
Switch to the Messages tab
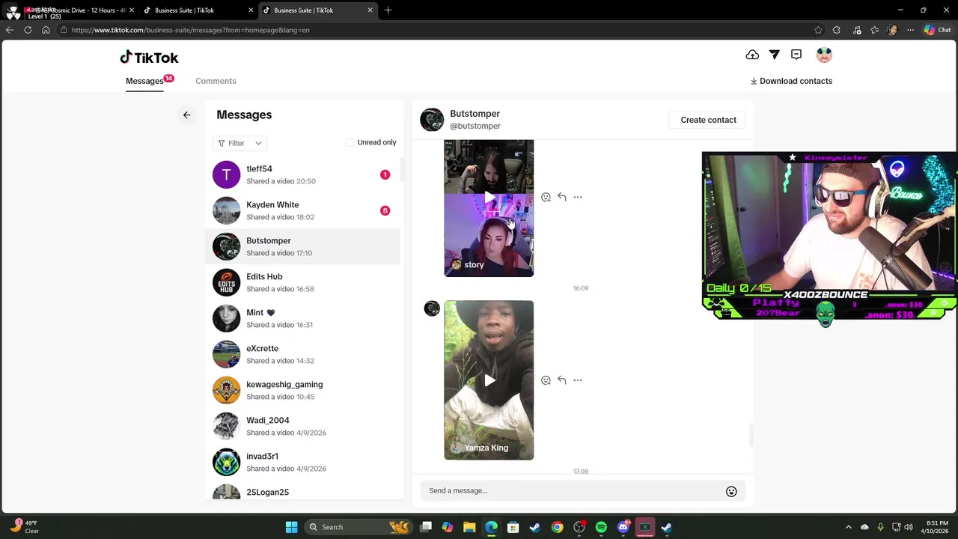[x=144, y=81]
